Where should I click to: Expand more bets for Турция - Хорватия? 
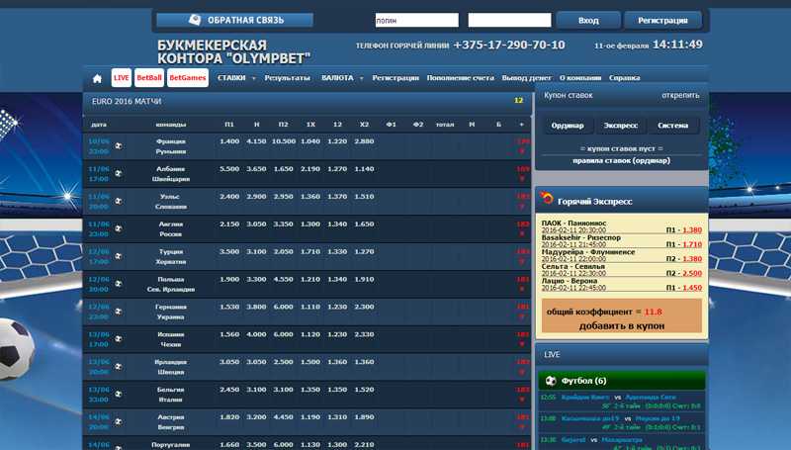[x=522, y=256]
